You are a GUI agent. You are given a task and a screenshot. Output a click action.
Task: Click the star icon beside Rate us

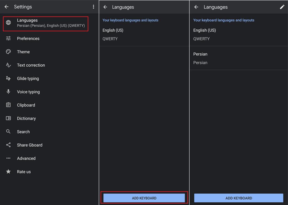pyautogui.click(x=8, y=172)
